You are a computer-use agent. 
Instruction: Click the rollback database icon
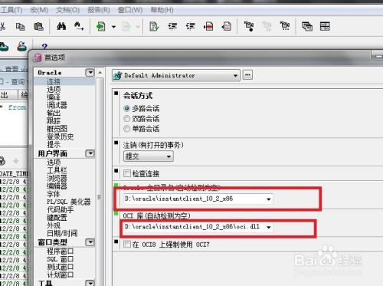[22, 46]
